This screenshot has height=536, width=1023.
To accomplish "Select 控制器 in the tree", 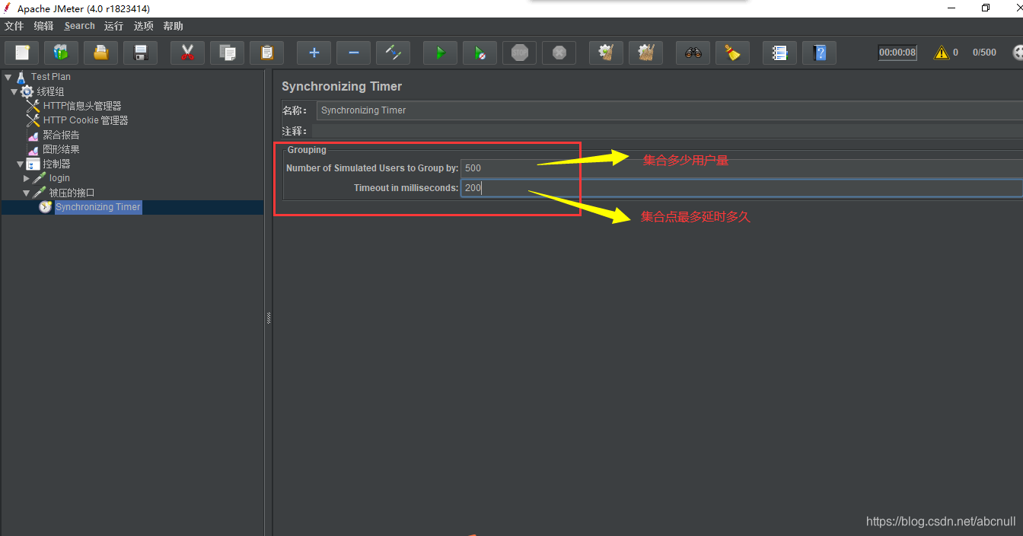I will pos(56,164).
